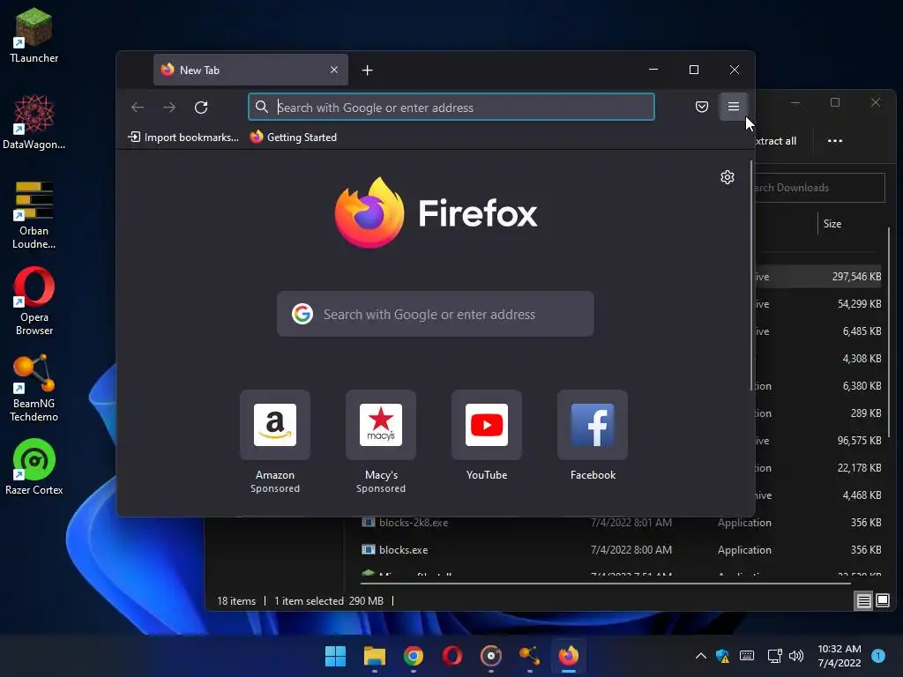Screen dimensions: 903x677
Task: Click the BeamNG taskbar icon
Action: 529,656
